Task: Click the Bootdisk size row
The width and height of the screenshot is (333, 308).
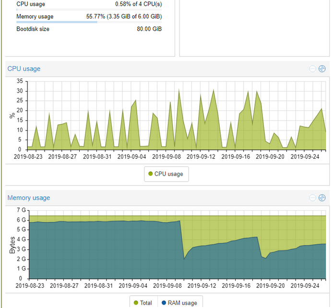Action: tap(89, 29)
